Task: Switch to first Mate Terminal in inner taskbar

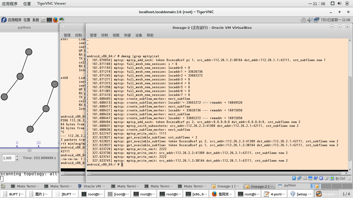Action: (x=25, y=186)
